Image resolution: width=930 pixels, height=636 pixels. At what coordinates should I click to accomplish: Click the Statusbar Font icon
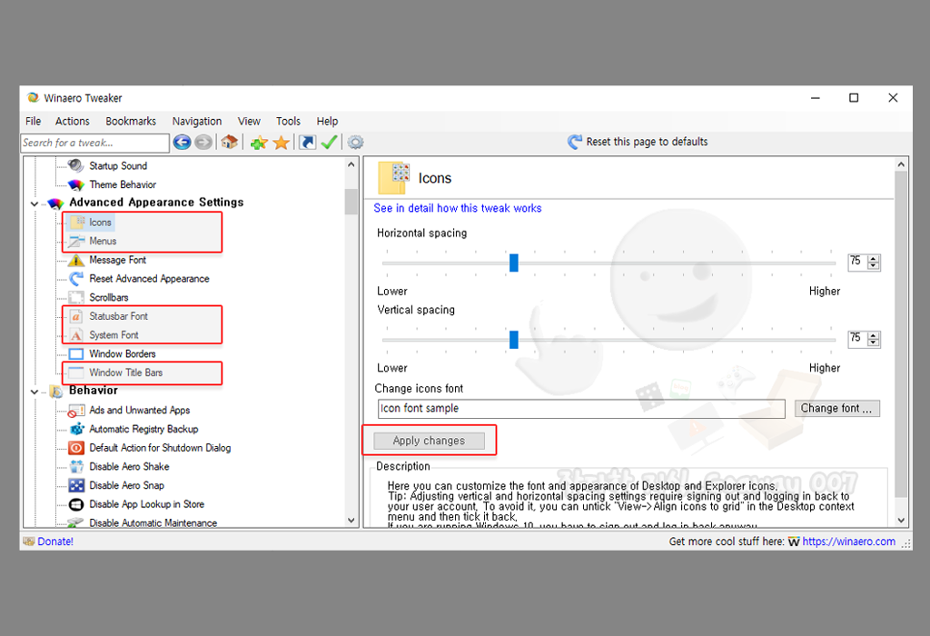click(x=76, y=316)
